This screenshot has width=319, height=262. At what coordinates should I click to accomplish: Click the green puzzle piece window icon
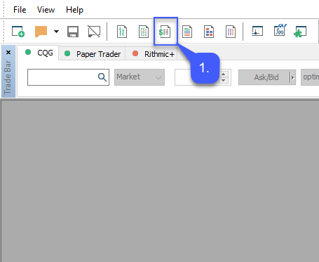[x=300, y=32]
